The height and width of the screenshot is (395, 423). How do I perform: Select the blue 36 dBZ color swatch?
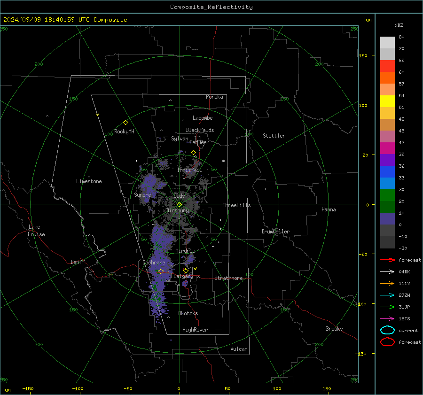tap(387, 171)
